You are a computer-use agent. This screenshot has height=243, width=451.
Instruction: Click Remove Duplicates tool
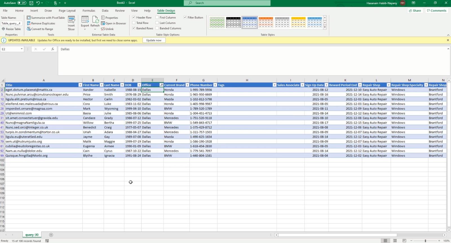(41, 23)
